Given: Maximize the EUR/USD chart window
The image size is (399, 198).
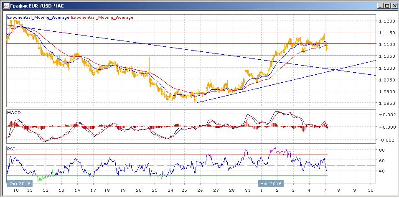Looking at the screenshot, I should 387,6.
